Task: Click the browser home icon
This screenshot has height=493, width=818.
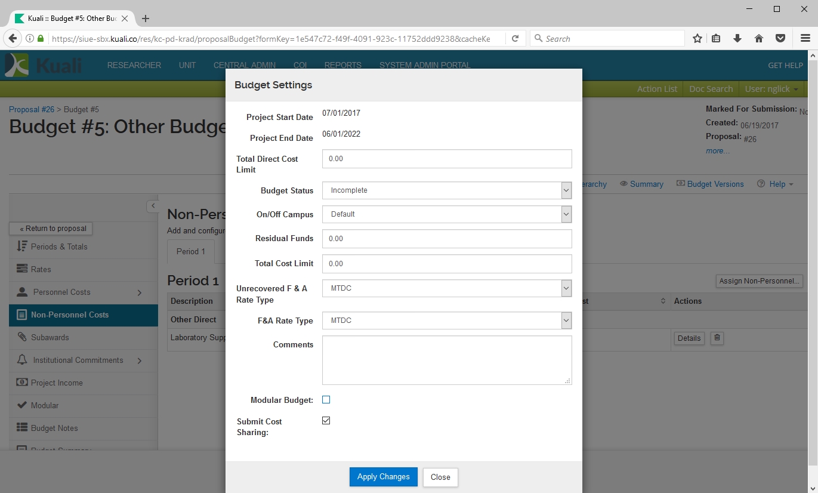Action: click(759, 39)
